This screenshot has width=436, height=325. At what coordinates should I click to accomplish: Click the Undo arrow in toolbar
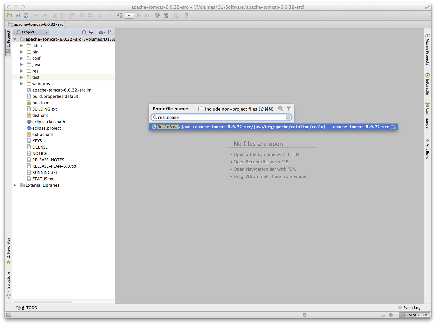36,15
